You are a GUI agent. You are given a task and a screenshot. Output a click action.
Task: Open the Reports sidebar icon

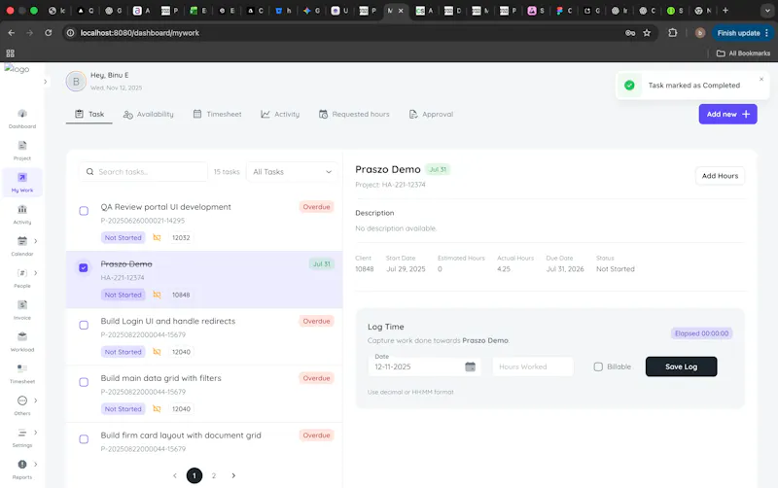[21, 465]
